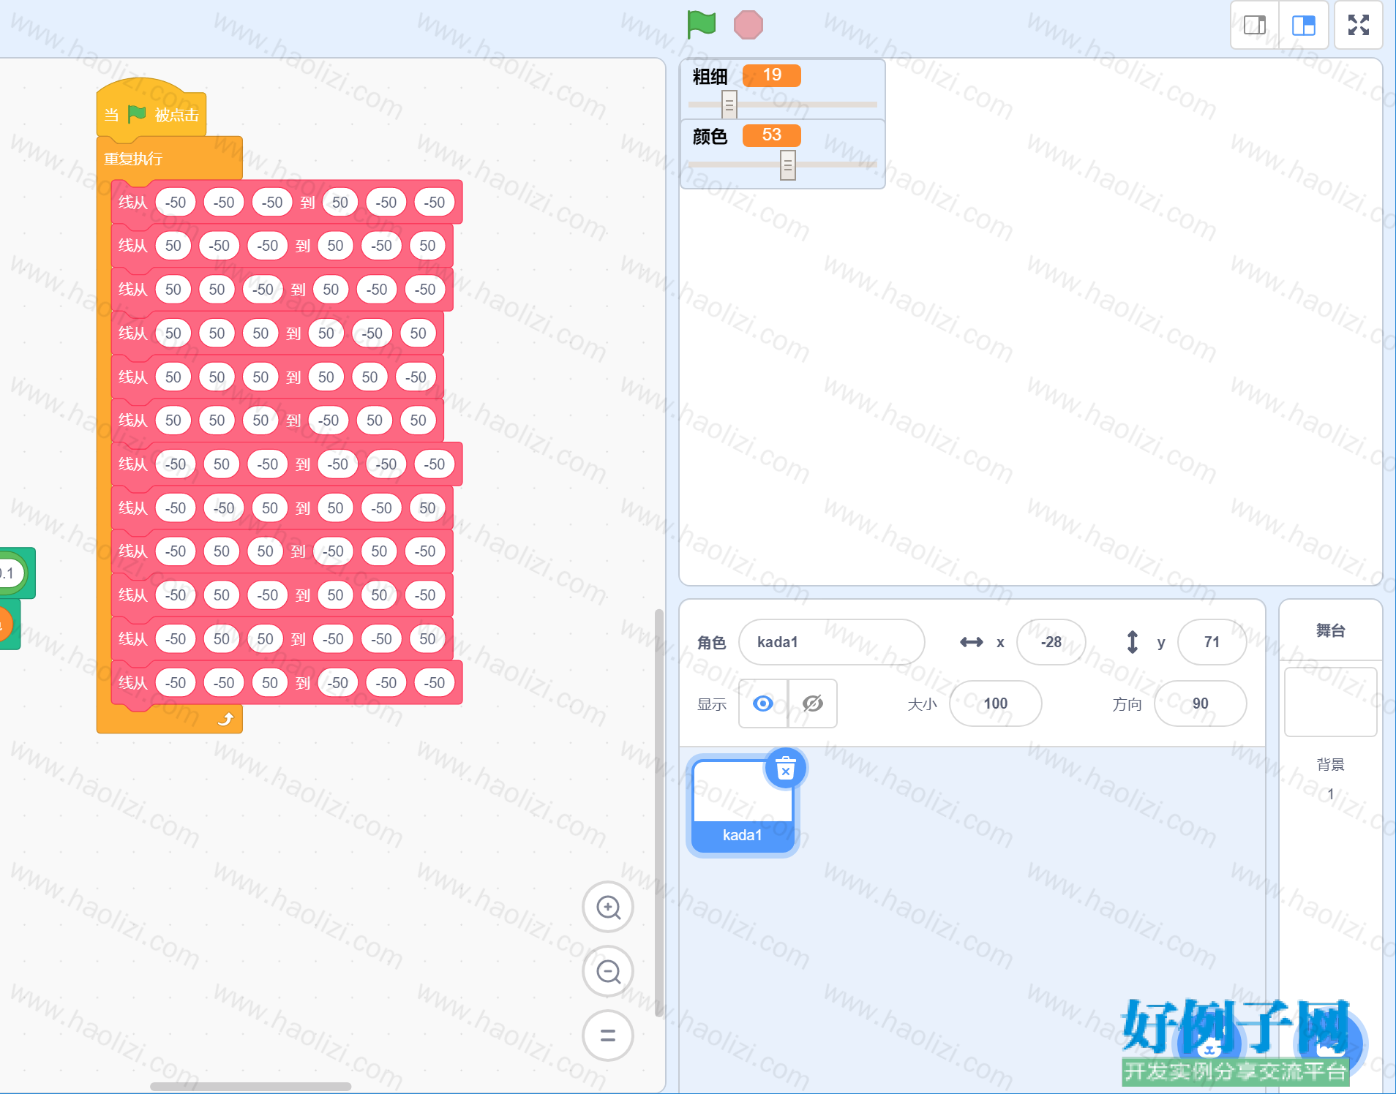
Task: Click the 背景 backdrops label
Action: coord(1330,765)
